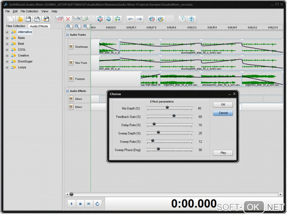Click the zoom to fit magnifier icon
The width and height of the screenshot is (287, 214).
pyautogui.click(x=86, y=27)
